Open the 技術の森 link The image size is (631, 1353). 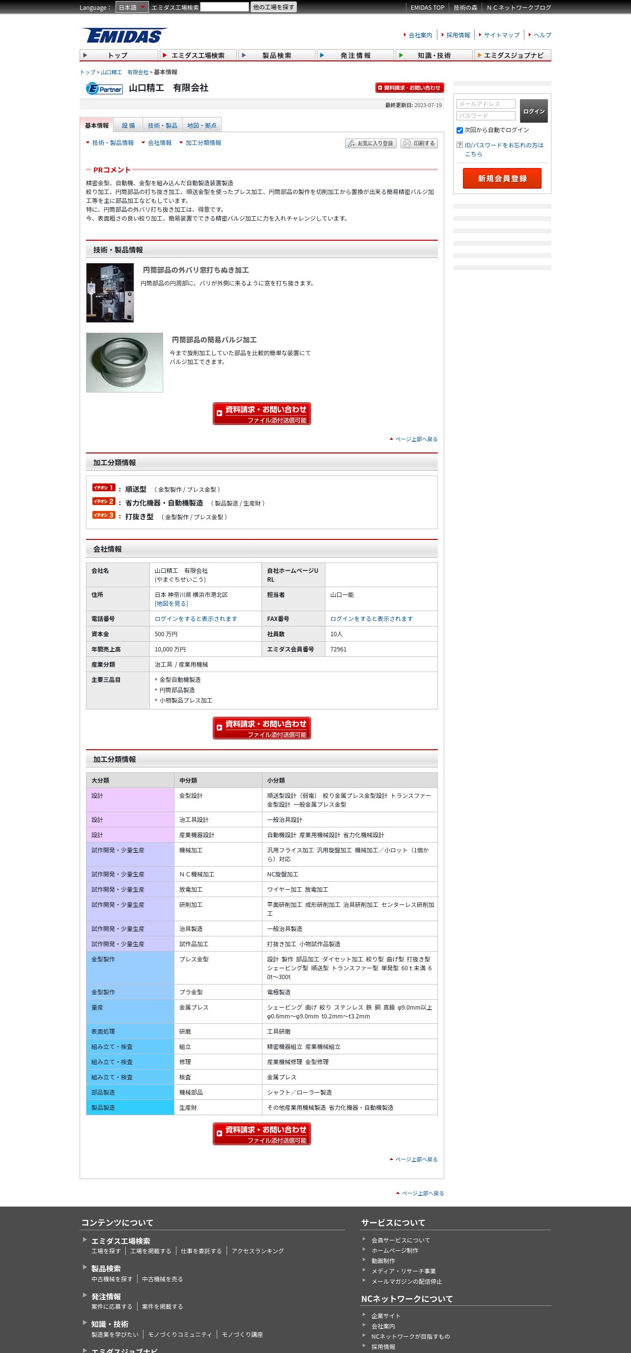click(465, 7)
